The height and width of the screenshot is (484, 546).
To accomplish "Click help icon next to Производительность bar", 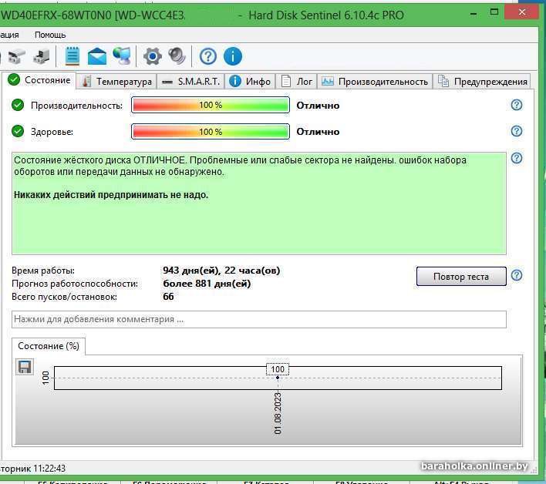I will click(x=517, y=105).
